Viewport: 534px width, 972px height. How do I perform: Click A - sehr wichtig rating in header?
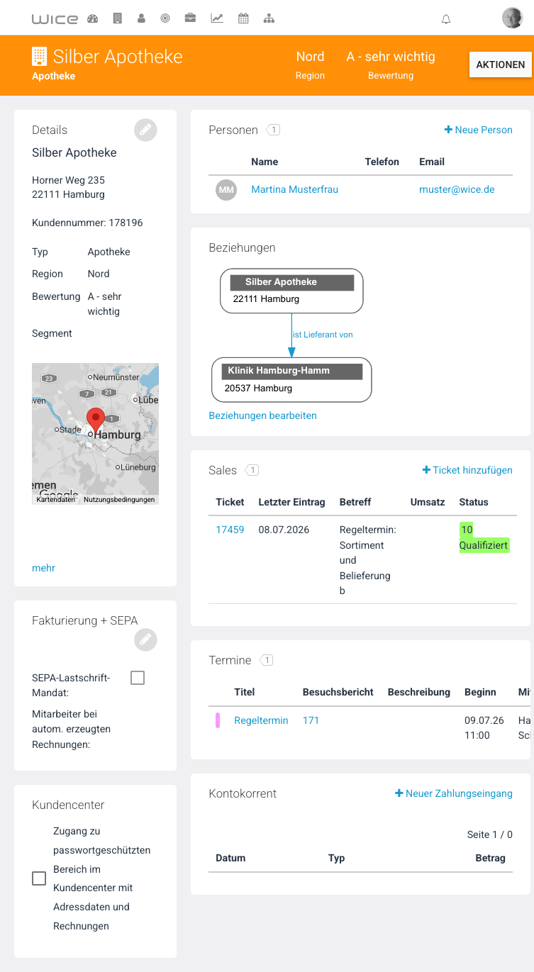391,57
